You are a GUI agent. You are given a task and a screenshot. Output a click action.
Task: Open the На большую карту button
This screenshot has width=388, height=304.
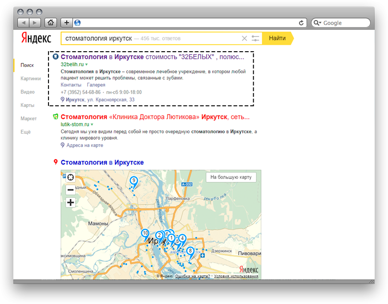(231, 177)
